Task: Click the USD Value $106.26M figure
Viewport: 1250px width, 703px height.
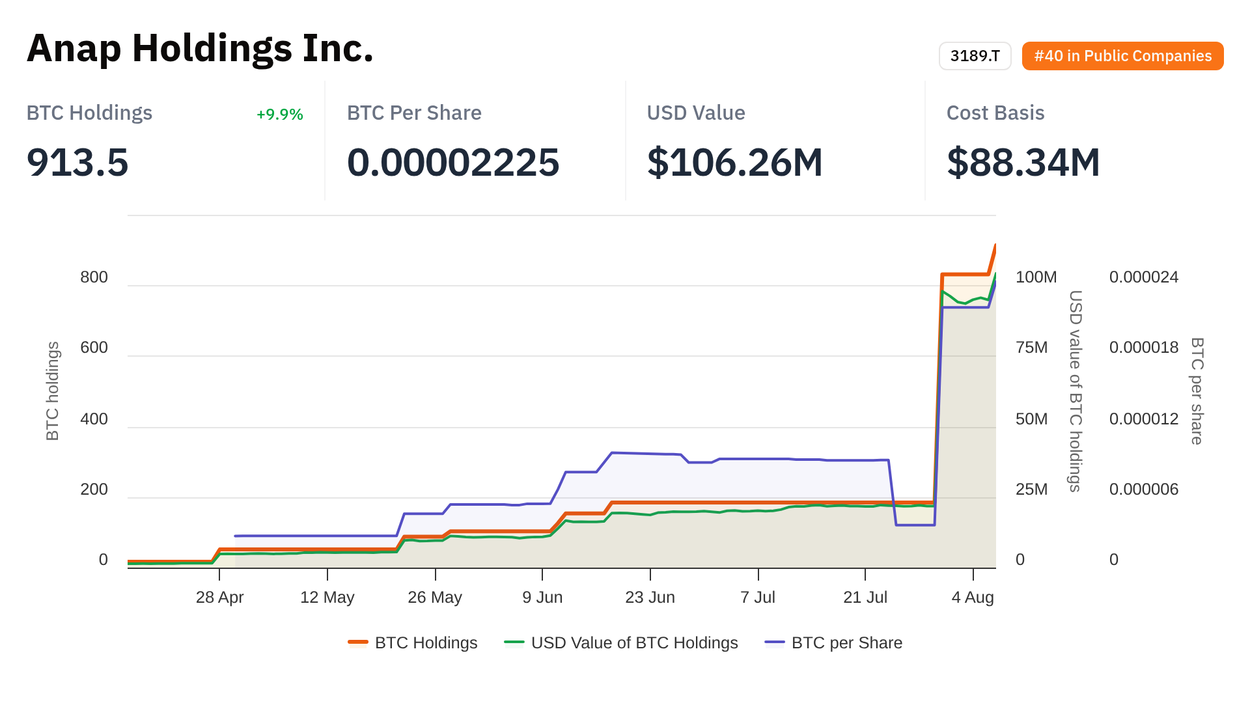Action: click(735, 162)
